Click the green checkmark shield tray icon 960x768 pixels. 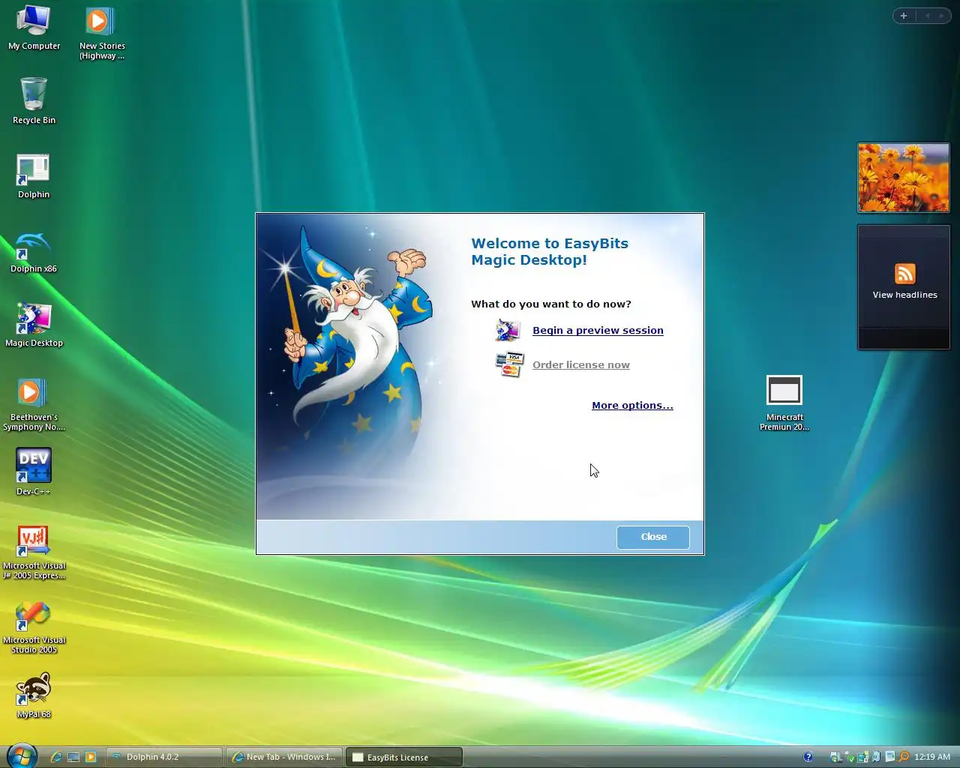click(850, 757)
